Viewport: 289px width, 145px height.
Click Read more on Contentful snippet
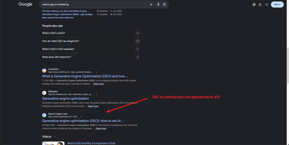tap(98, 84)
